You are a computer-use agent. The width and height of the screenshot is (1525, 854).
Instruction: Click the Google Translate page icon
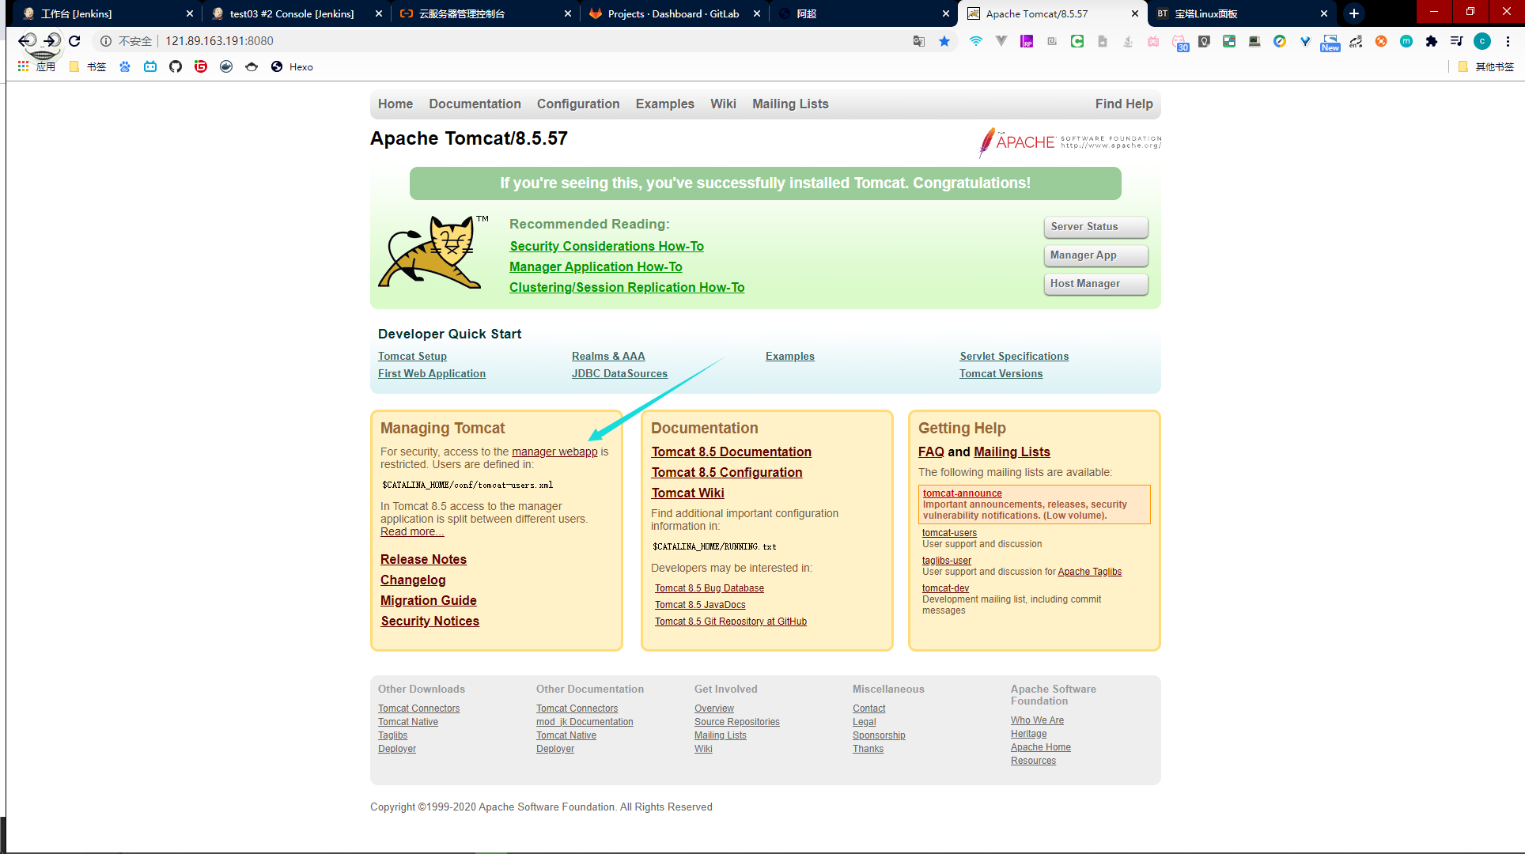[x=919, y=41]
